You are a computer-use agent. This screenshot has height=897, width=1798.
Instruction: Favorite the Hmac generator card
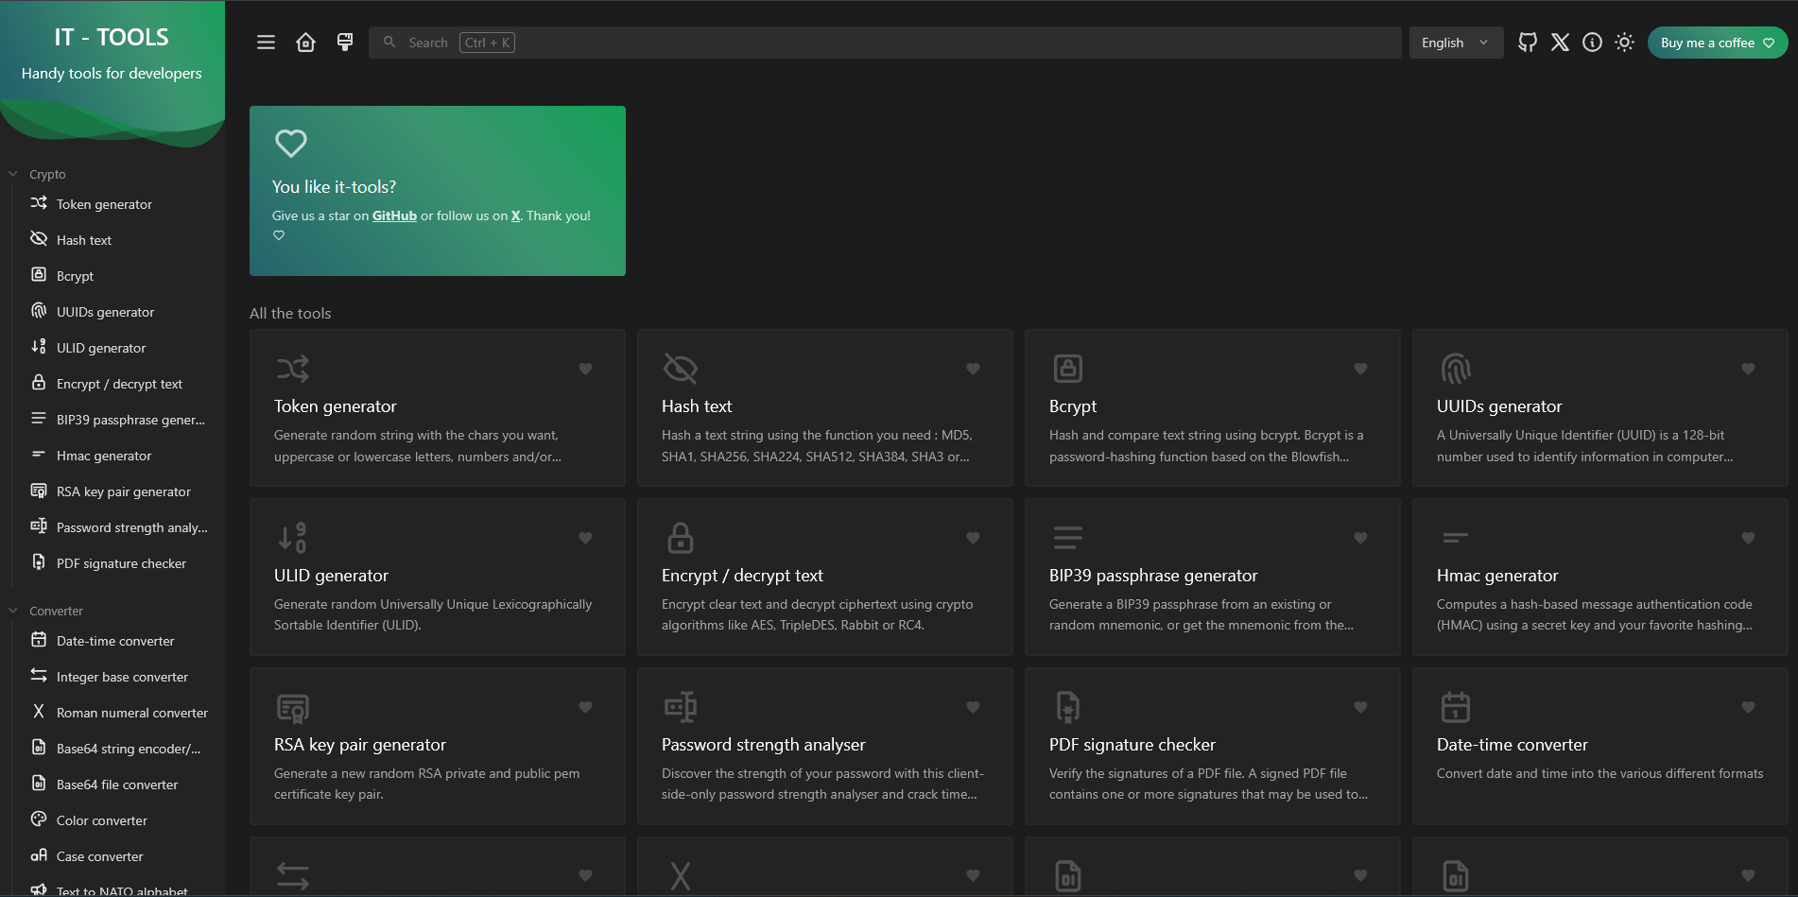click(1747, 538)
